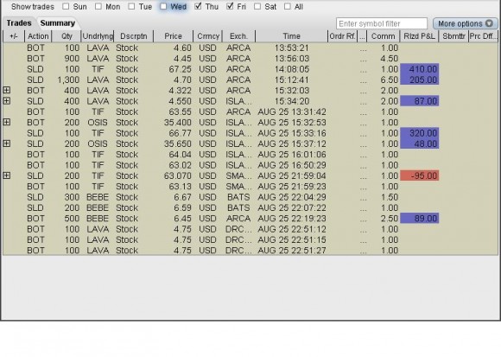Expand the BOT 400 LAVA trade row
The image size is (501, 357).
tap(6, 91)
